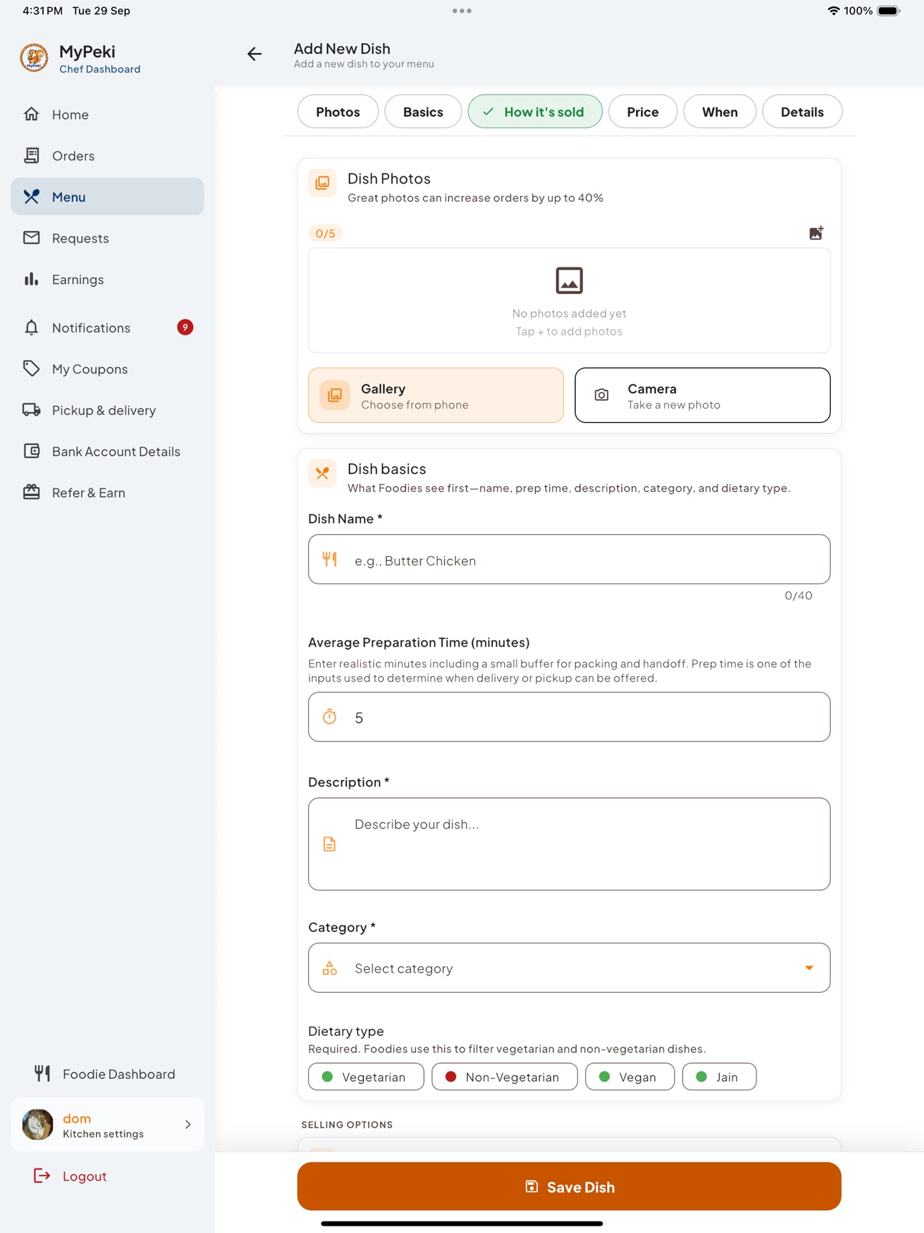
Task: Open MyPeki logo in sidebar
Action: pos(34,58)
